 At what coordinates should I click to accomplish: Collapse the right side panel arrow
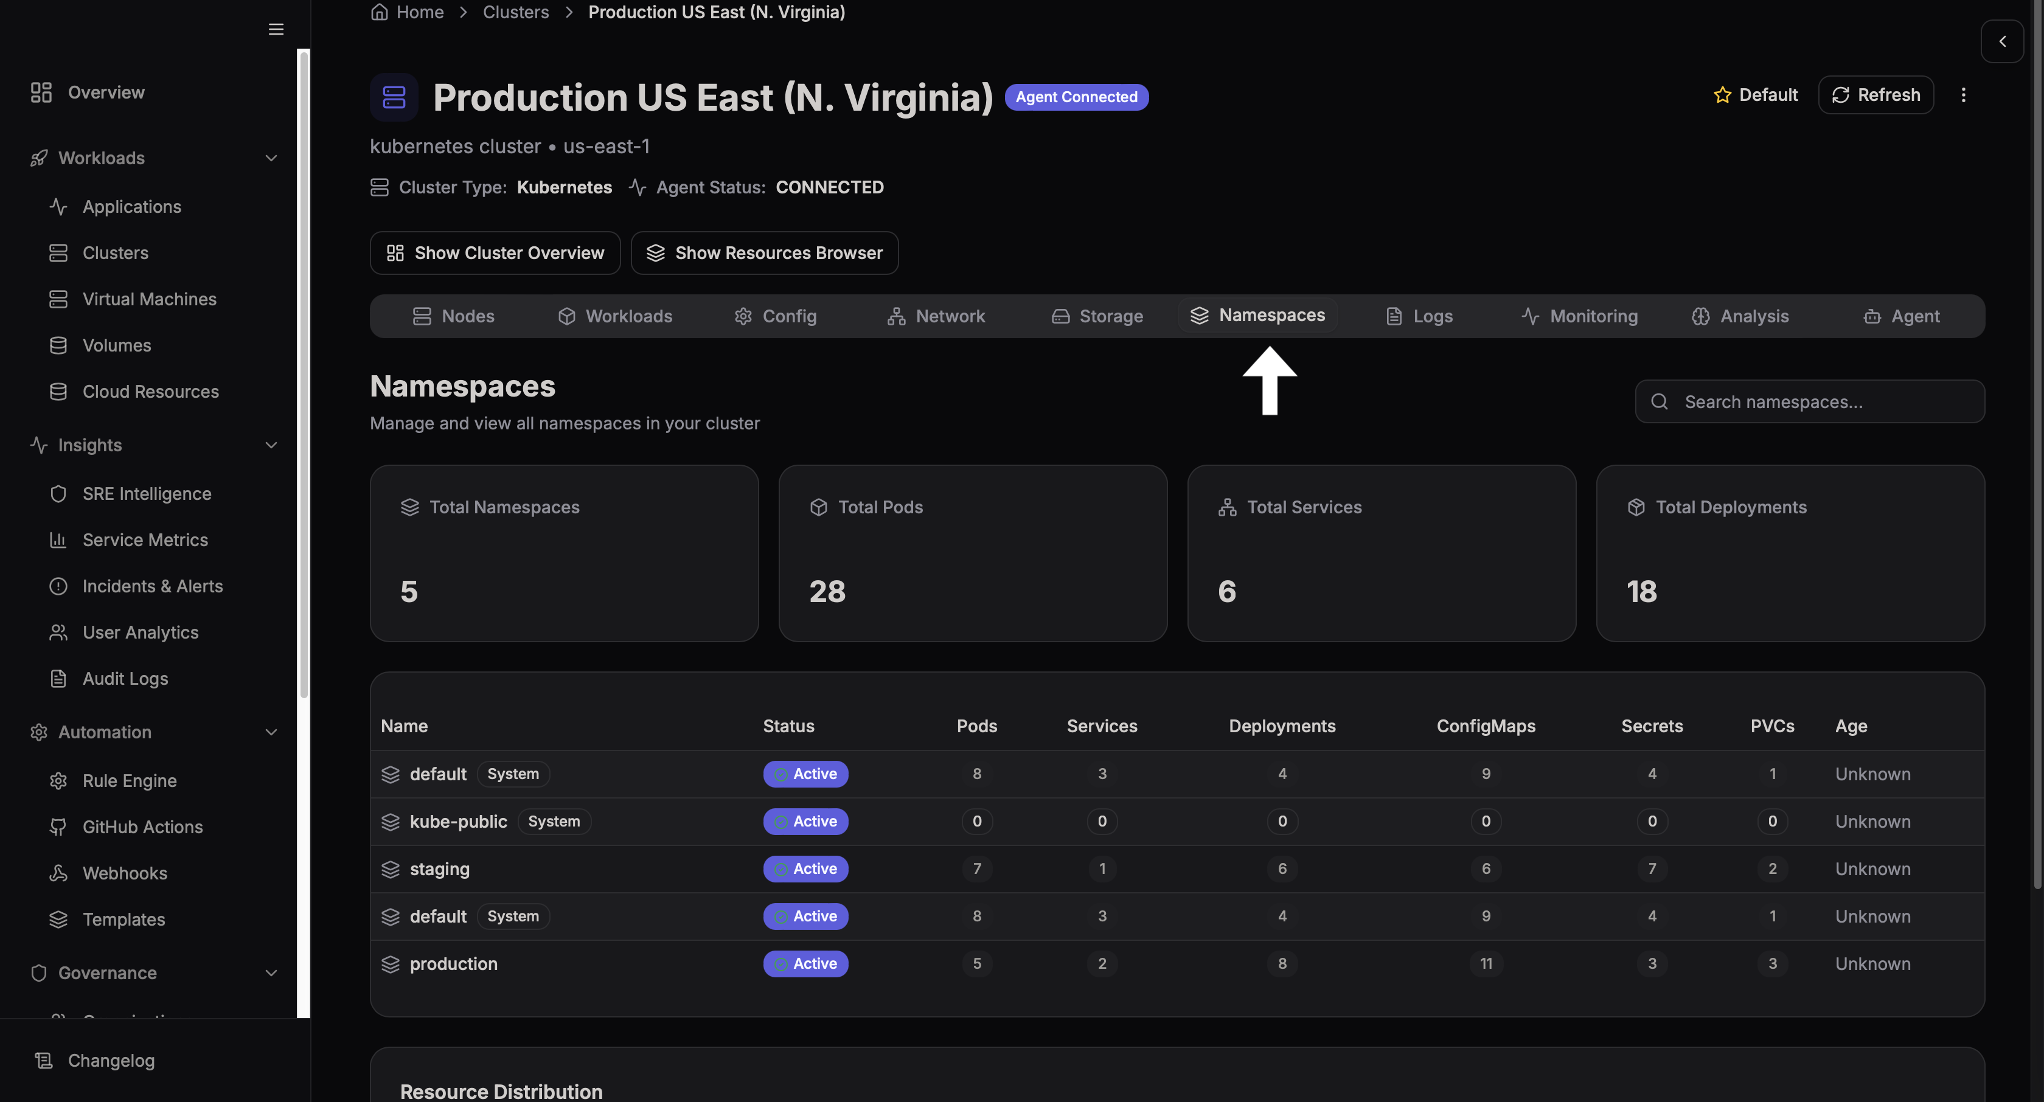[x=2002, y=41]
